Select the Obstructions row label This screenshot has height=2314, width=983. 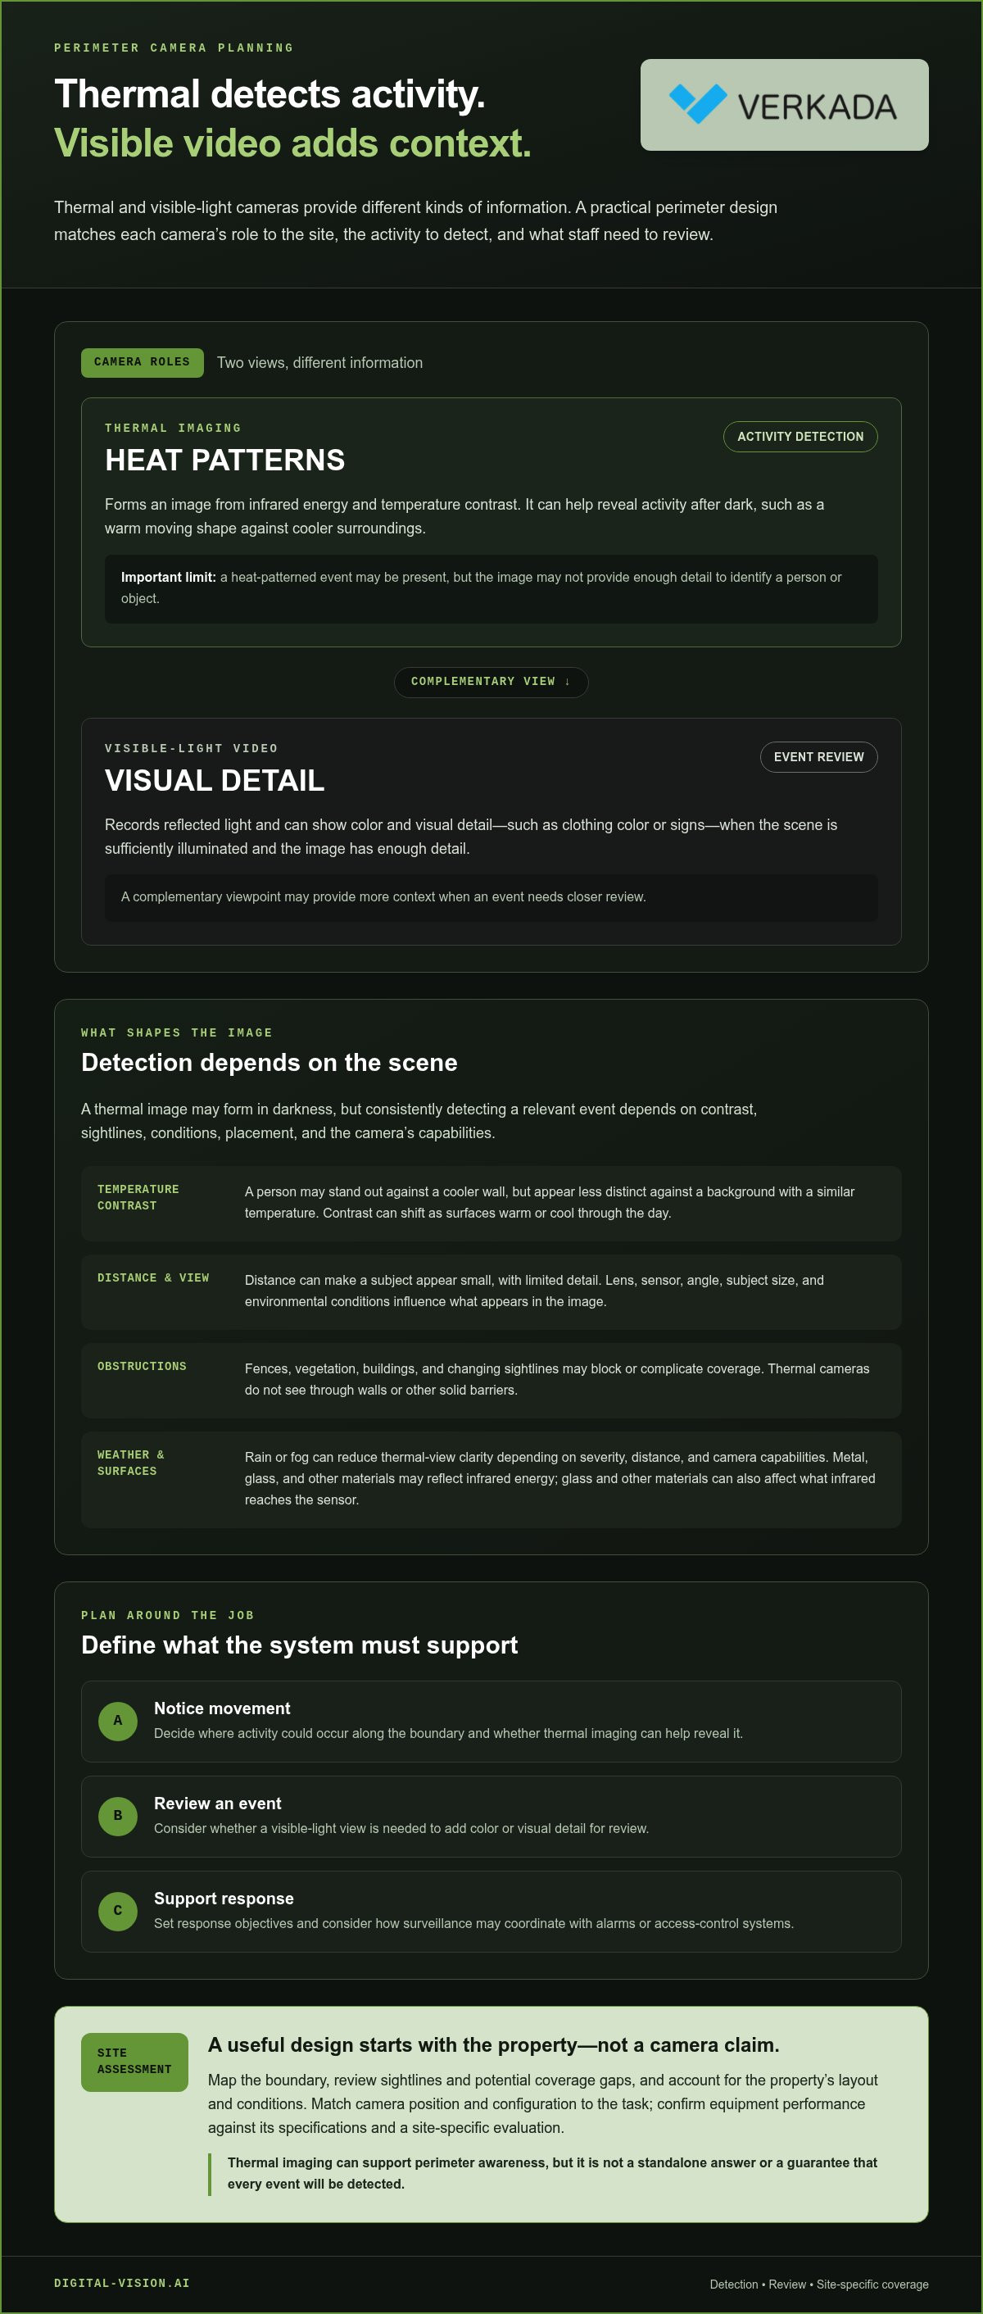click(x=142, y=1366)
